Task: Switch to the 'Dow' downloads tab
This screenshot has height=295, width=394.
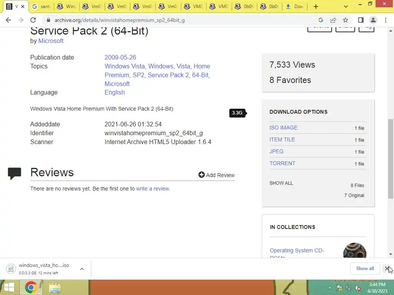Action: (295, 7)
